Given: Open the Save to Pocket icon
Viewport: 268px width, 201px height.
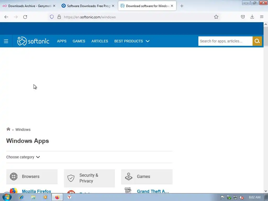Looking at the screenshot, I should click(x=243, y=17).
